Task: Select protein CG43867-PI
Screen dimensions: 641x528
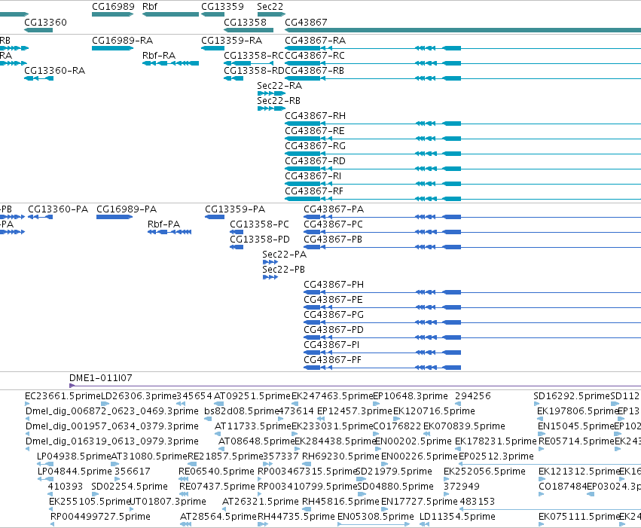Action: [331, 345]
